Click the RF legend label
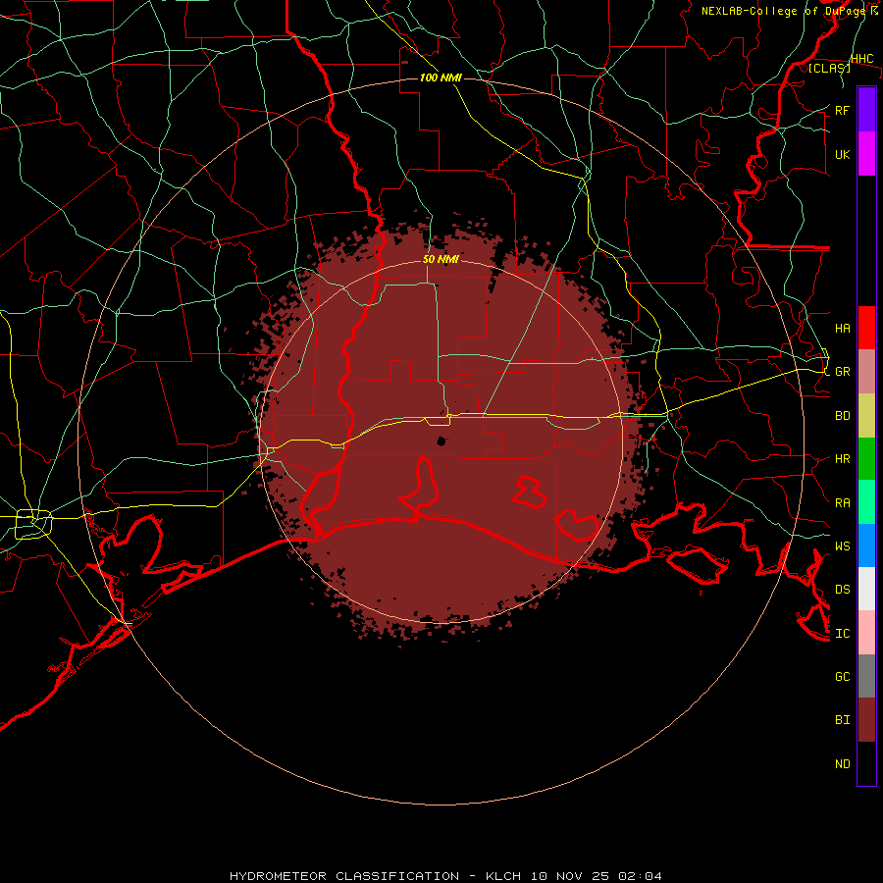This screenshot has width=883, height=883. click(x=842, y=110)
